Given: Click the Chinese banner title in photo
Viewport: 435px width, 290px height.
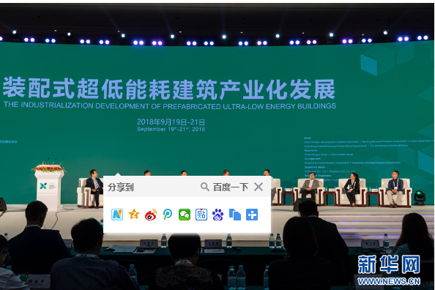Looking at the screenshot, I should [169, 89].
